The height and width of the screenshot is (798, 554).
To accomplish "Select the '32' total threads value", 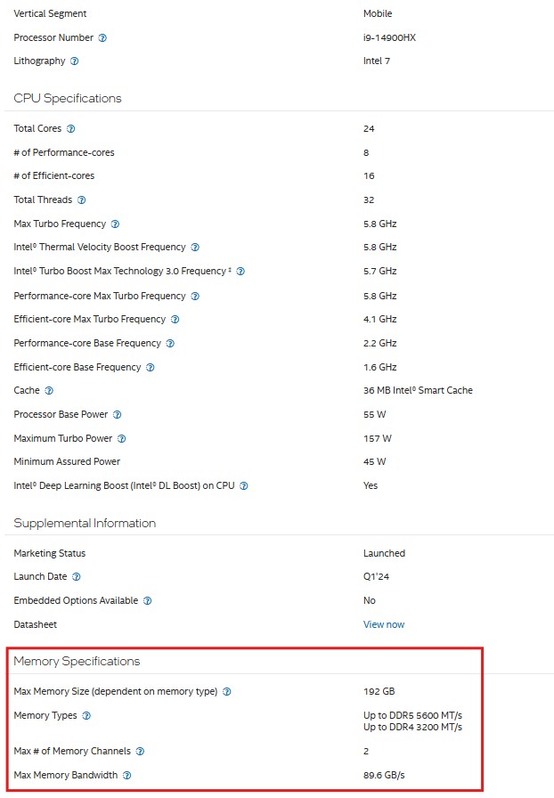I will pyautogui.click(x=369, y=200).
